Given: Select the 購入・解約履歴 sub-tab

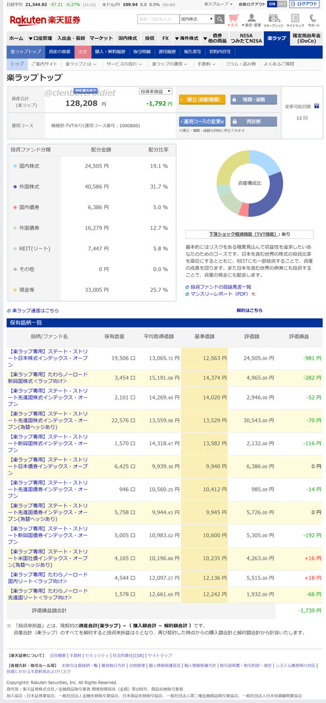Looking at the screenshot, I should 111,52.
